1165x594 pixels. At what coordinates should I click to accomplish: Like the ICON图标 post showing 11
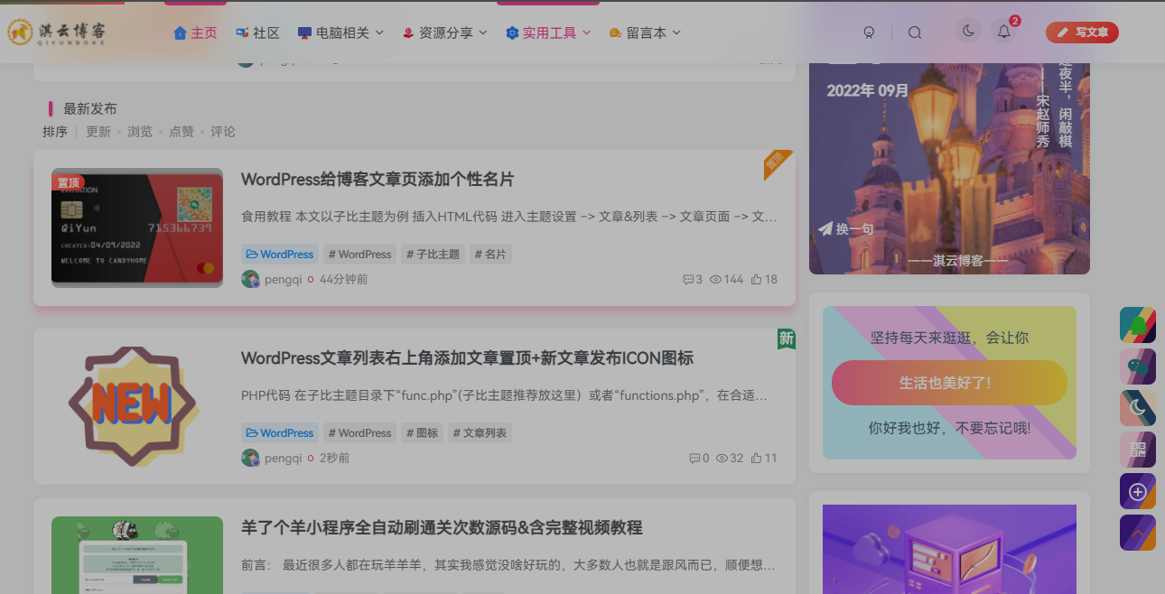point(764,459)
